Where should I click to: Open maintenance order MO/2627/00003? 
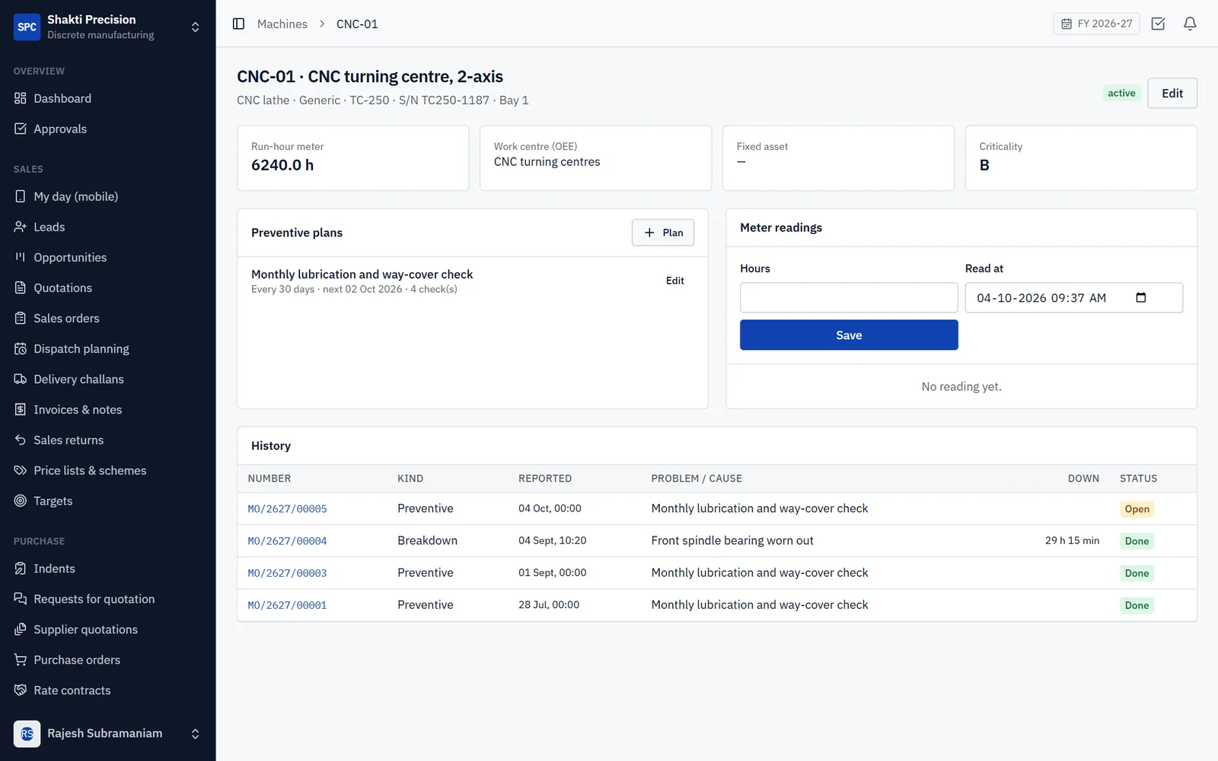coord(287,573)
